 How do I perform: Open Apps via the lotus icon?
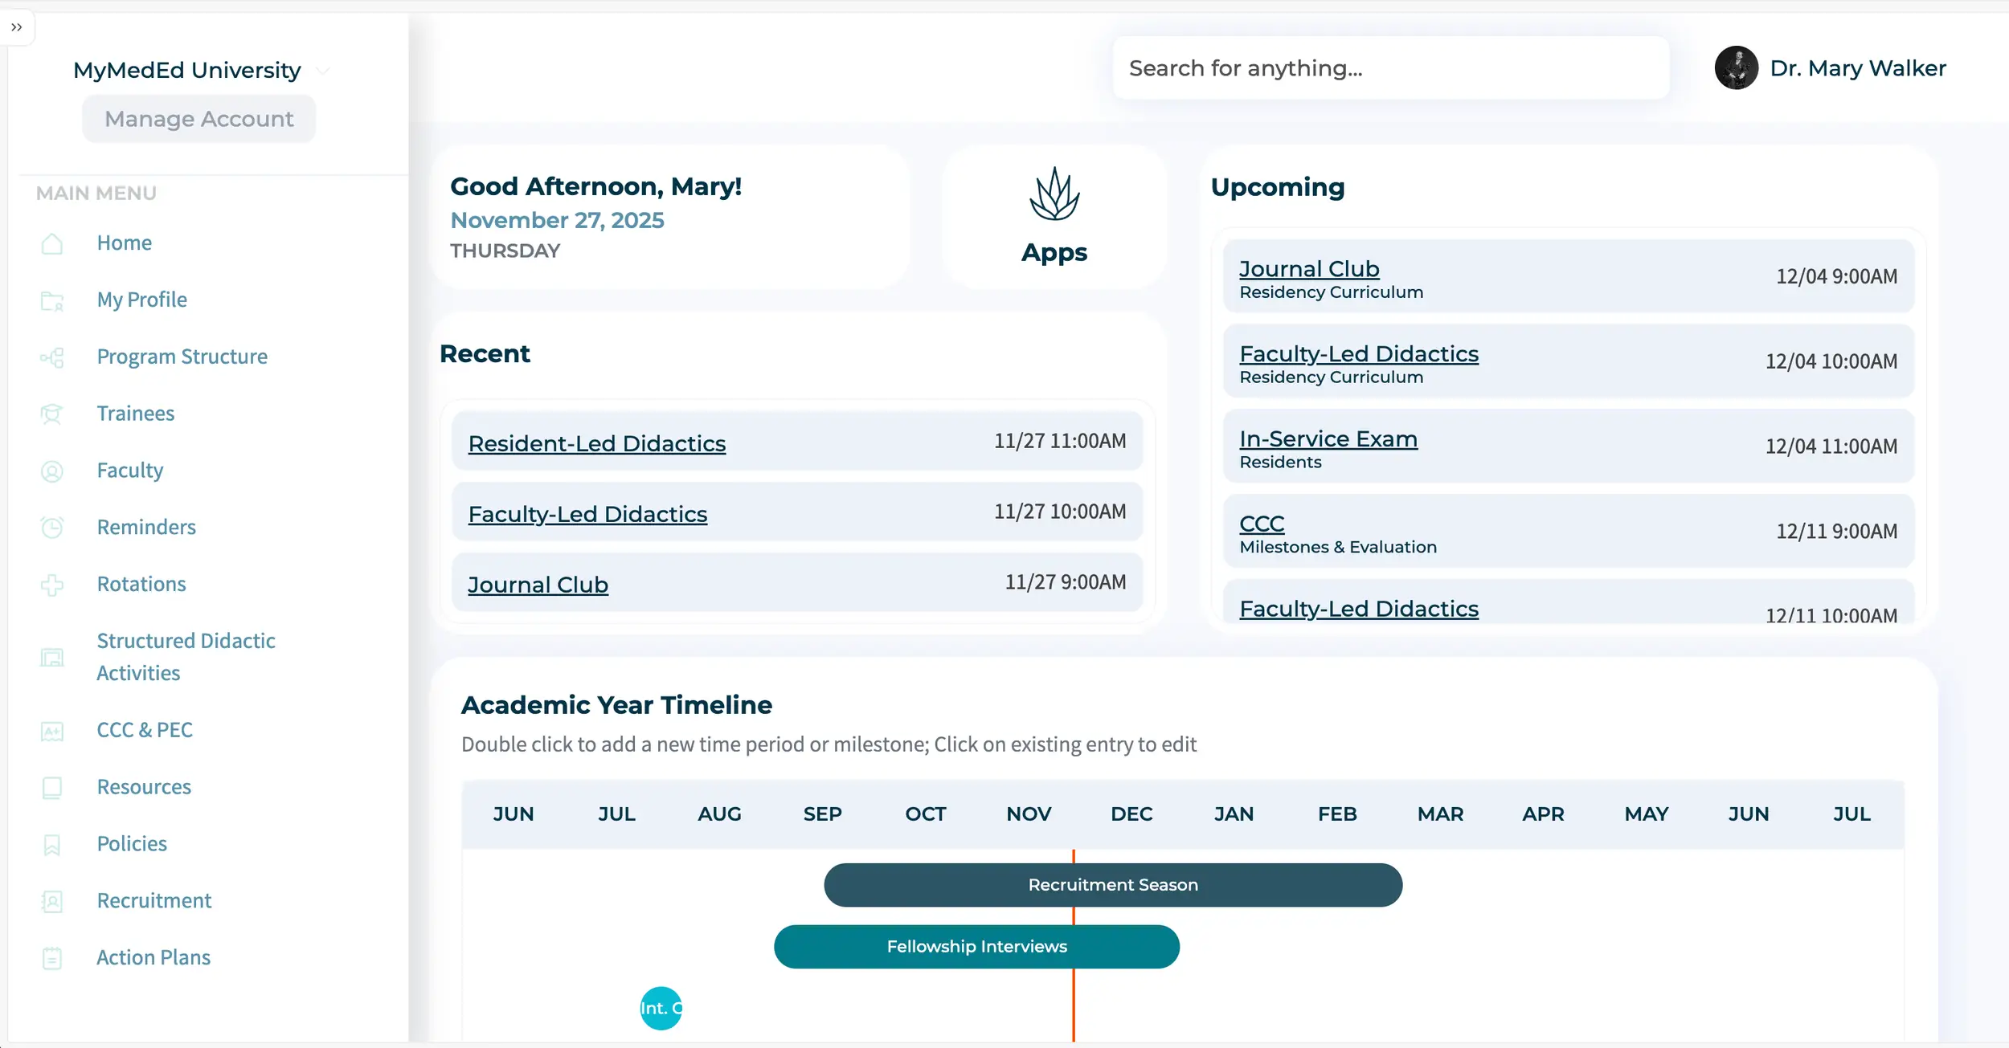1054,195
